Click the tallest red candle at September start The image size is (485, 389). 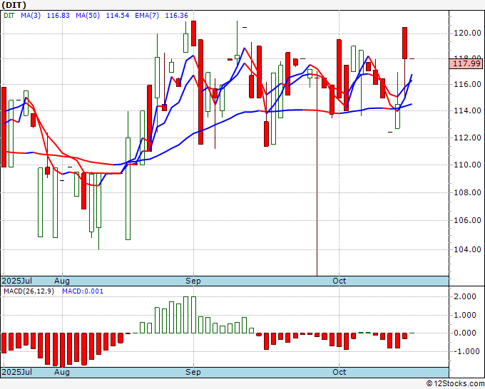(200, 92)
